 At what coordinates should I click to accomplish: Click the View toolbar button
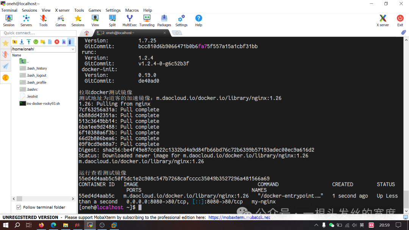click(95, 20)
